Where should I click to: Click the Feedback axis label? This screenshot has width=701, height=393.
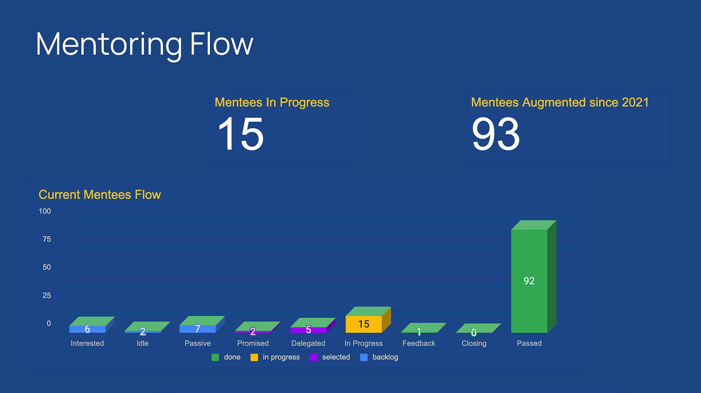pos(419,344)
